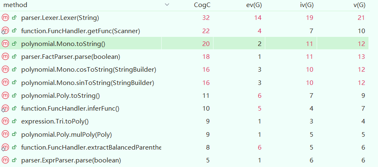The image size is (378, 167).
Task: Click method icon beside polynomial.Mono.cosToString row
Action: point(5,69)
